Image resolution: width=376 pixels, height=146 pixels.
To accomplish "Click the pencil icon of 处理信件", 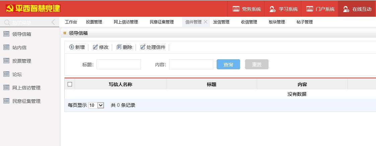I will [143, 47].
